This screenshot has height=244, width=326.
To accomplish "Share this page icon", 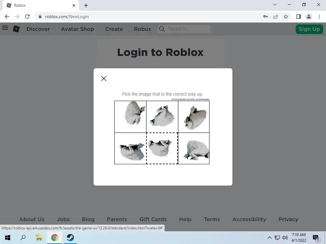I will [276, 17].
